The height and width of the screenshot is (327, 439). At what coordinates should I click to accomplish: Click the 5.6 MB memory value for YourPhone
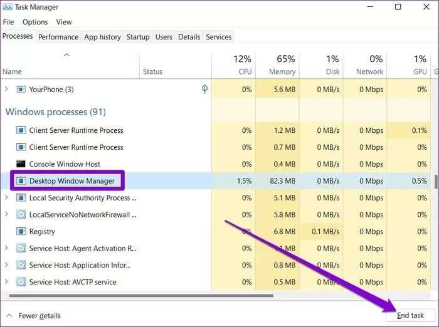285,89
